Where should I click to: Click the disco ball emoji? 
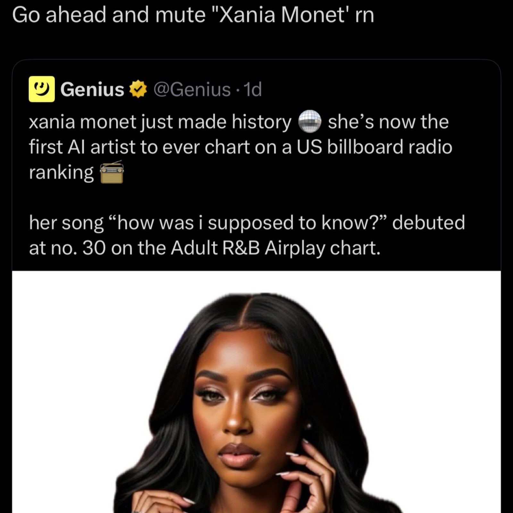pos(310,122)
